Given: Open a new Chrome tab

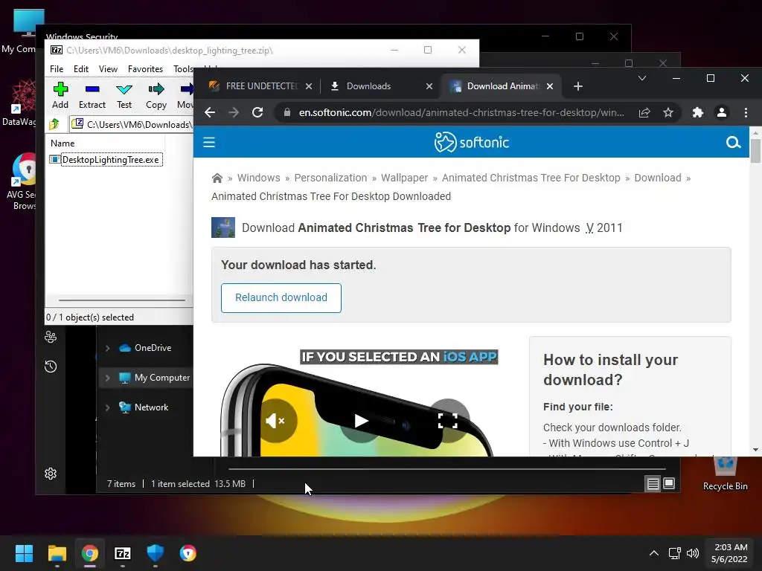Looking at the screenshot, I should click(577, 86).
